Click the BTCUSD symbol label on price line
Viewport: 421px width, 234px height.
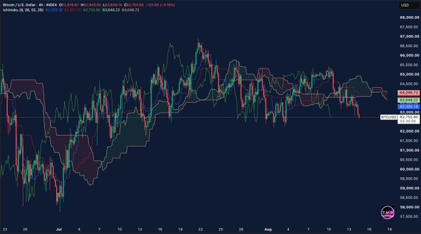coord(389,117)
